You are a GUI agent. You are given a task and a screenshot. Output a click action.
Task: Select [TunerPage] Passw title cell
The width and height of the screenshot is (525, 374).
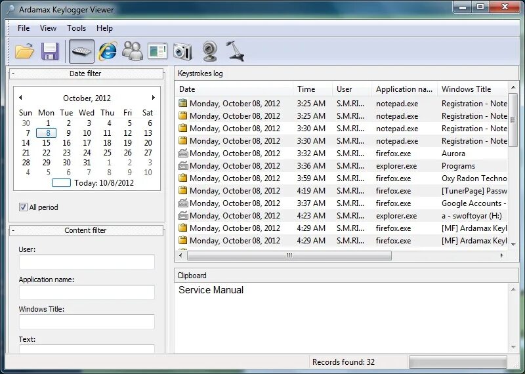click(474, 191)
